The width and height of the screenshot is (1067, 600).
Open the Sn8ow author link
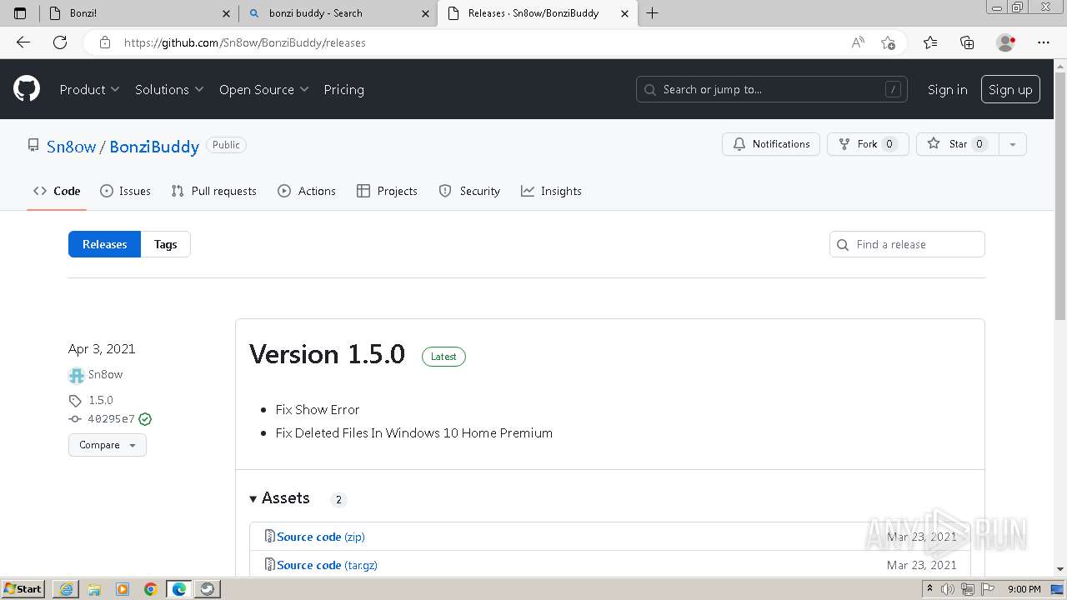click(105, 375)
